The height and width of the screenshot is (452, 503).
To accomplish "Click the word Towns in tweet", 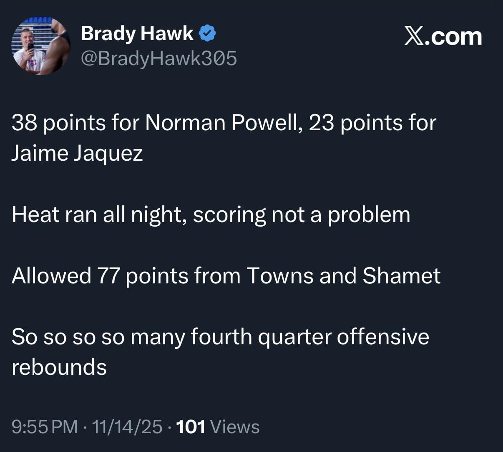I will pyautogui.click(x=279, y=276).
